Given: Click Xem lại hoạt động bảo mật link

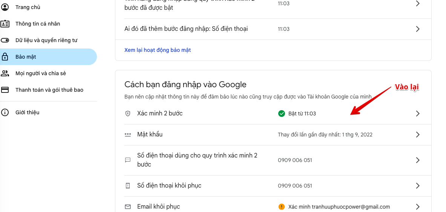Looking at the screenshot, I should (158, 50).
